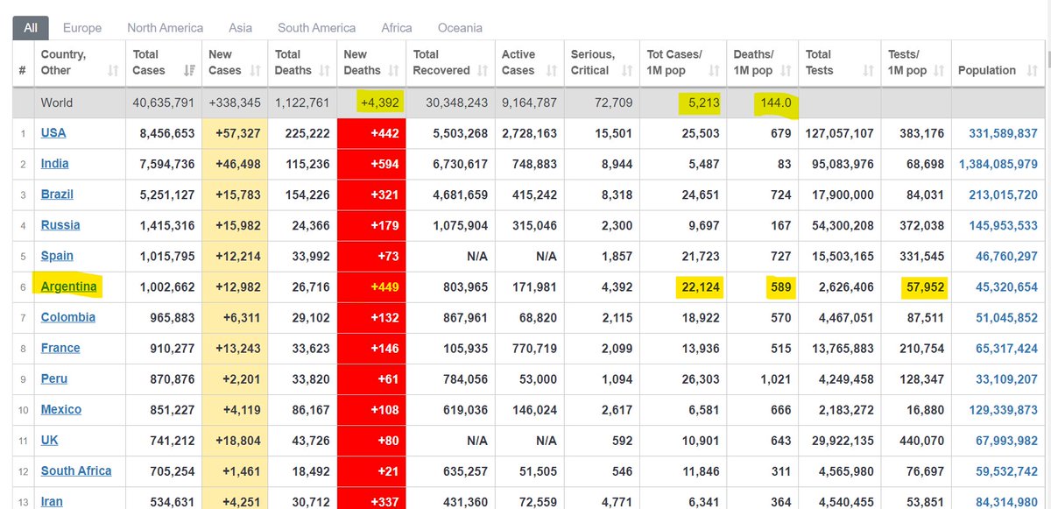
Task: Open the Asia tab
Action: pyautogui.click(x=240, y=28)
